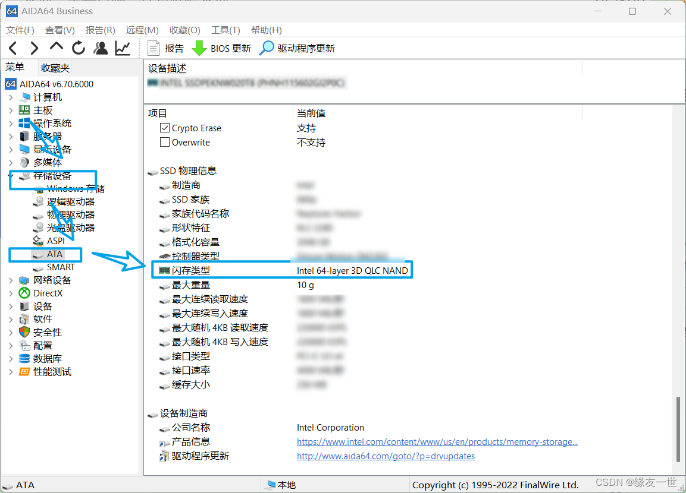Expand the 计算机 tree branch

[x=10, y=97]
